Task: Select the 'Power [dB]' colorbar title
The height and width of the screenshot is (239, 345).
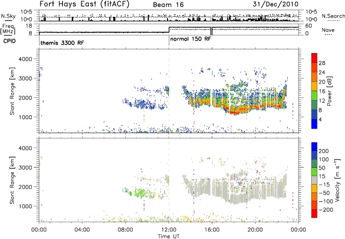Action: pyautogui.click(x=329, y=91)
